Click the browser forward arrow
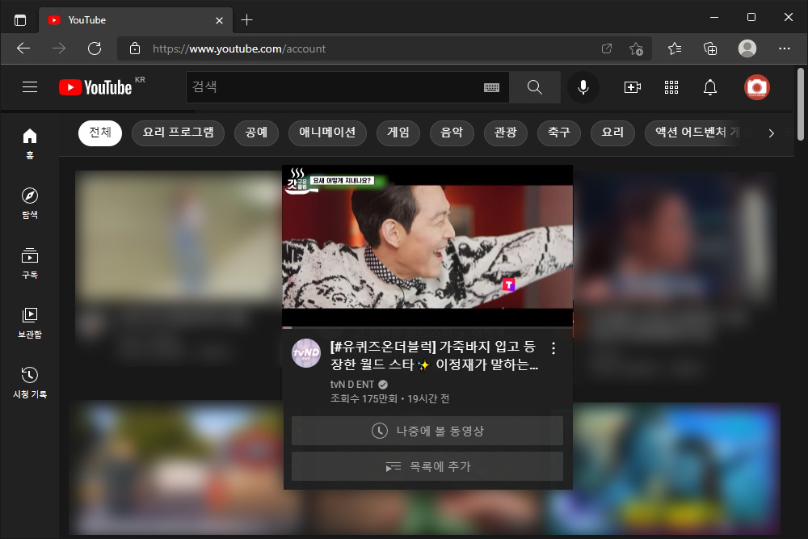 pyautogui.click(x=59, y=48)
